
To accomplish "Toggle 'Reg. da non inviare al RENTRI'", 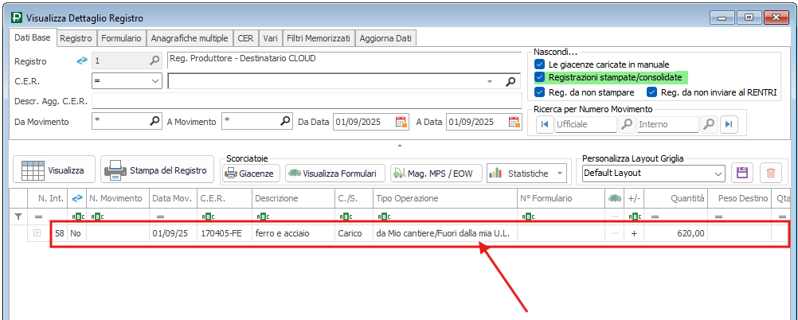I will 652,92.
